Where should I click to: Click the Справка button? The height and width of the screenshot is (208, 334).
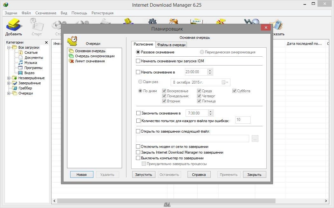coord(199,175)
